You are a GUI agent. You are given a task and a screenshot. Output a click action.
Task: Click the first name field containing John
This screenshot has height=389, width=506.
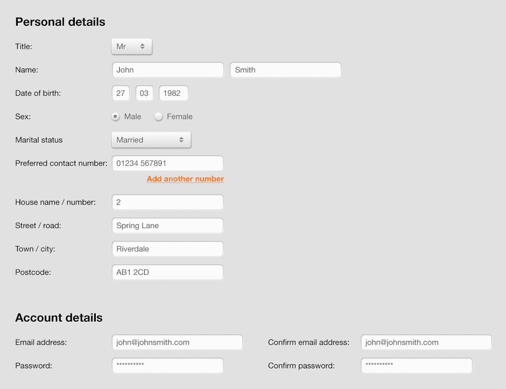tap(167, 70)
